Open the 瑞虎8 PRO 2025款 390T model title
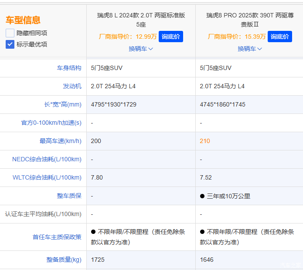The height and width of the screenshot is (270, 303). [250, 20]
